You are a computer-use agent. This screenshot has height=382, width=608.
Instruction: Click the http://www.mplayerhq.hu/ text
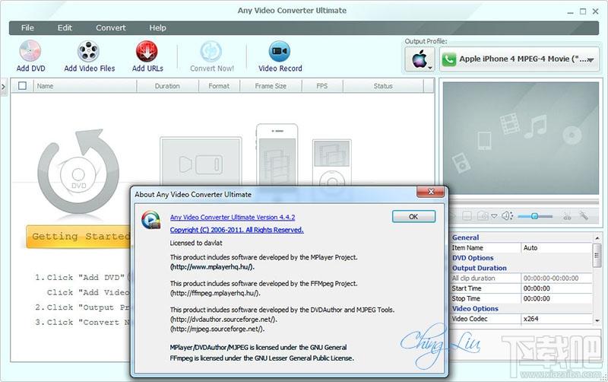[213, 267]
